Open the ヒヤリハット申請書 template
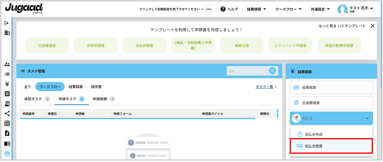 point(291,45)
